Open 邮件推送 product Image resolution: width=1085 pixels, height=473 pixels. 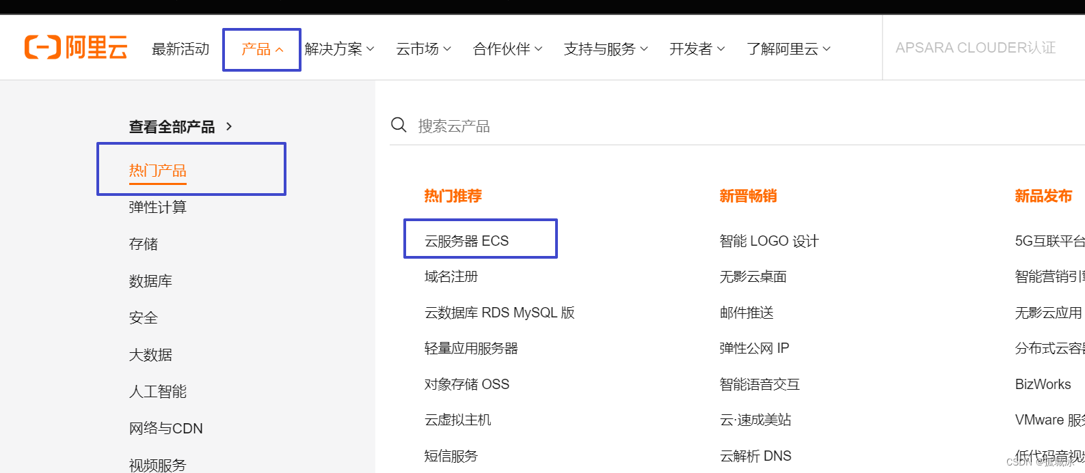[747, 313]
